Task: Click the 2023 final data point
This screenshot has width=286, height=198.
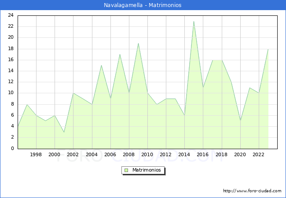Action: tap(268, 49)
